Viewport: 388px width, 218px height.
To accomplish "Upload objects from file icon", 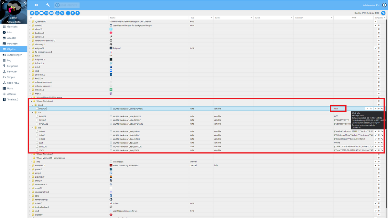I will click(x=73, y=13).
